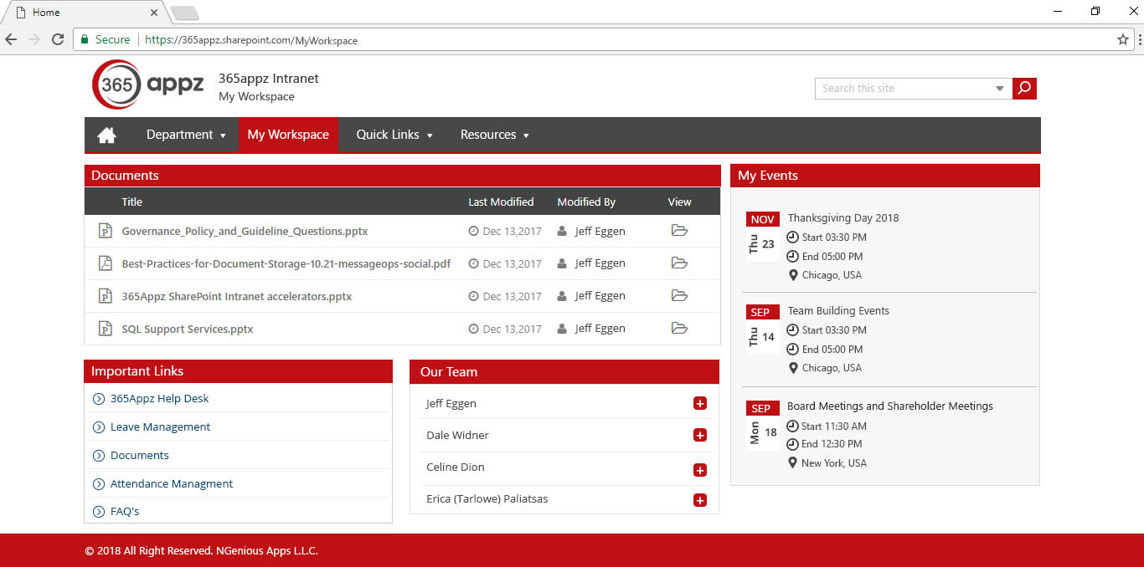The image size is (1144, 567).
Task: Click the circle arrow icon beside FAQ's
Action: (x=99, y=512)
